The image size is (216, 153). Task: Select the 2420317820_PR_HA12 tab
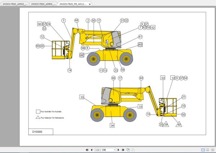[73, 4]
